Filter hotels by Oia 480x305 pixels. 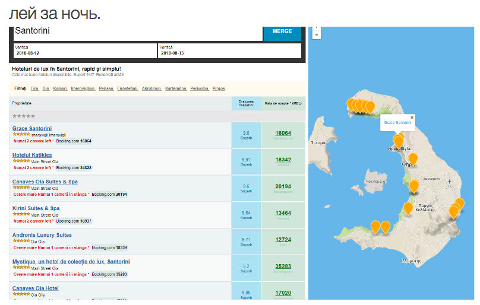tap(46, 88)
